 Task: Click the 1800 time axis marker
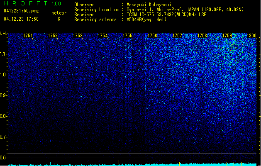251,36
